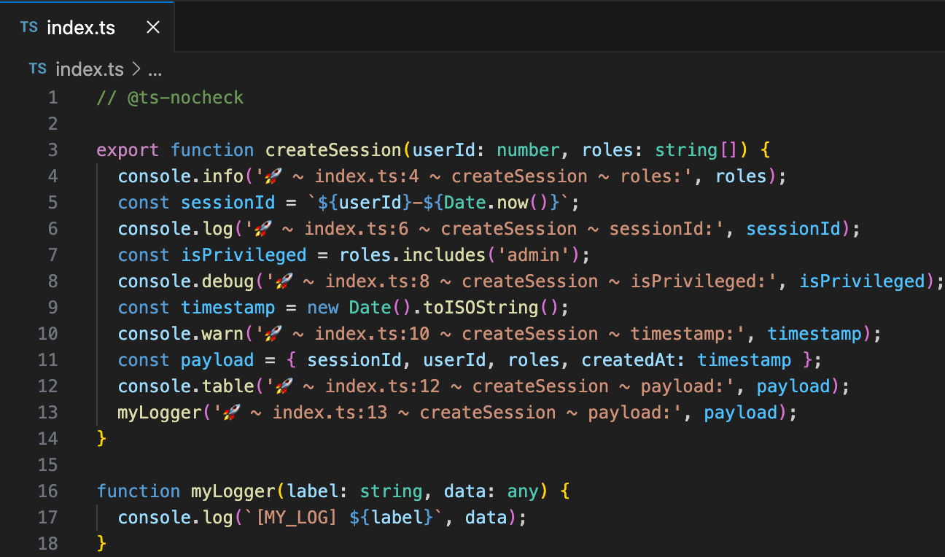Click the timestamp variable on line 9
945x557 pixels.
click(x=227, y=307)
